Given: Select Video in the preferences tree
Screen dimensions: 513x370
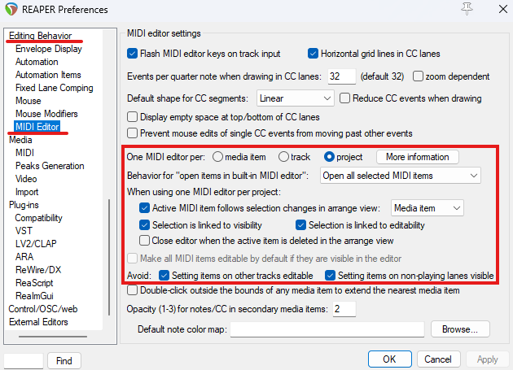Looking at the screenshot, I should pyautogui.click(x=26, y=179).
